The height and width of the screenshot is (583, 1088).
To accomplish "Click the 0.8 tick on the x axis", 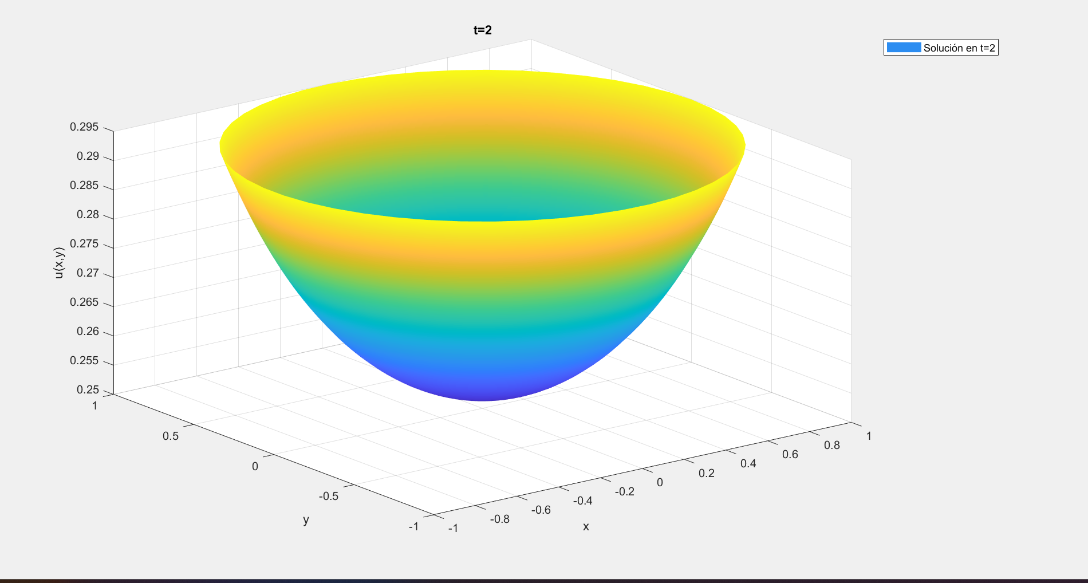I will coord(832,445).
